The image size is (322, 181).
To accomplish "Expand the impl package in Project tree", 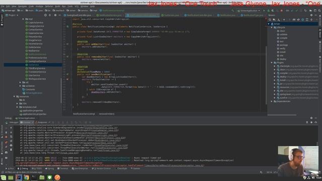I will pyautogui.click(x=23, y=19).
